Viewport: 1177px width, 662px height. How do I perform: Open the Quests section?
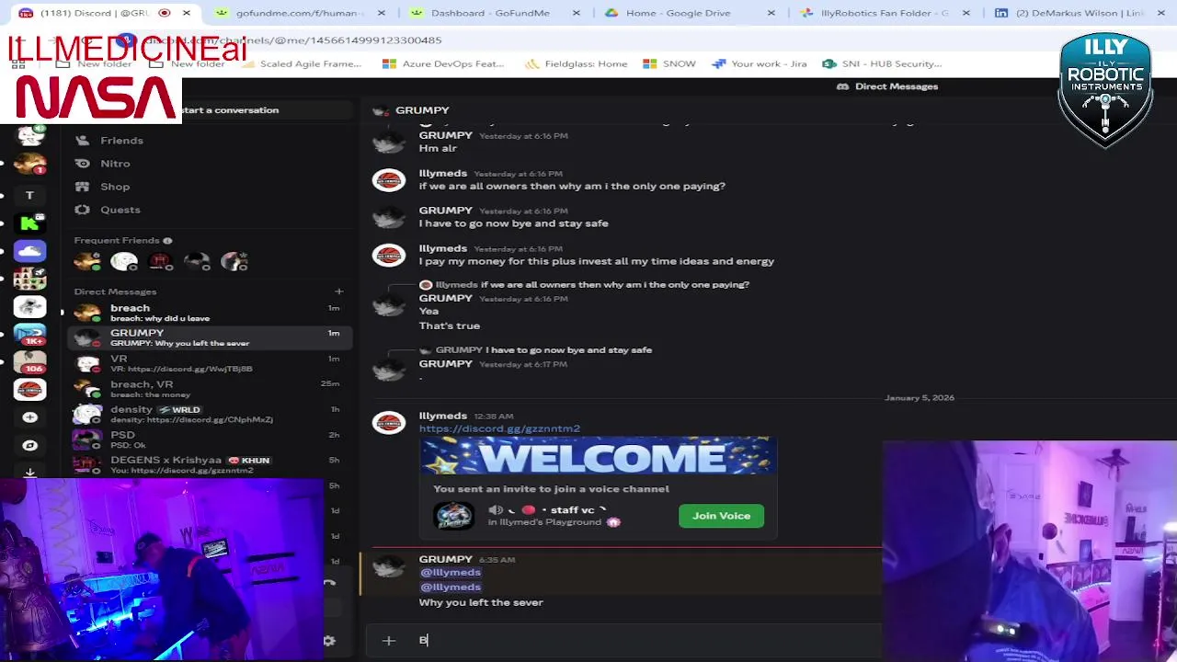tap(120, 210)
